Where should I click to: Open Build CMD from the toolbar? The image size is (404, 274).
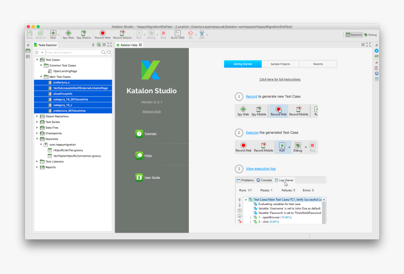(178, 33)
